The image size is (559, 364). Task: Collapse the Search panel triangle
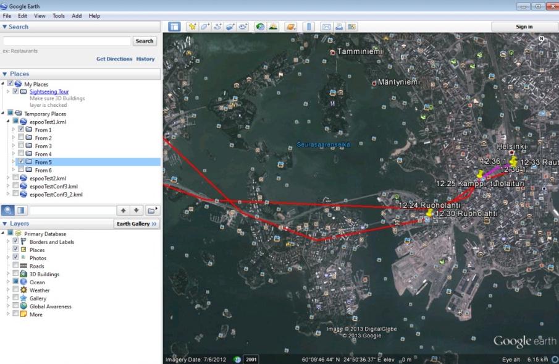pyautogui.click(x=5, y=27)
